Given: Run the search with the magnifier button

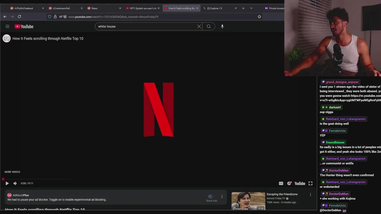Looking at the screenshot, I should (x=209, y=26).
